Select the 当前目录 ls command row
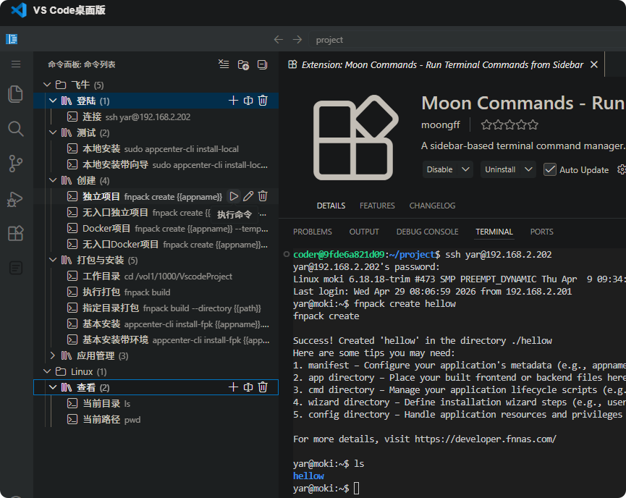This screenshot has height=498, width=626. (x=156, y=403)
